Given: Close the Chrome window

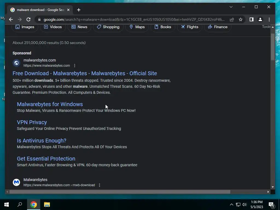Looking at the screenshot, I should coord(269,7).
